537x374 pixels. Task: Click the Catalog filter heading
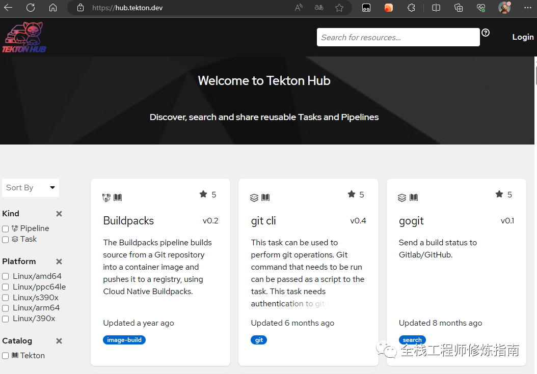pos(17,341)
